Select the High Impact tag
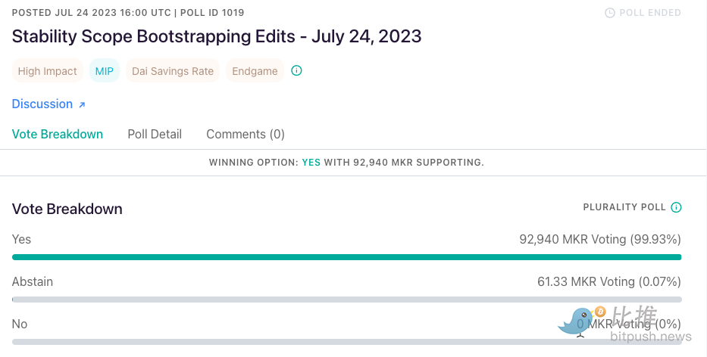The height and width of the screenshot is (357, 707). pyautogui.click(x=47, y=70)
